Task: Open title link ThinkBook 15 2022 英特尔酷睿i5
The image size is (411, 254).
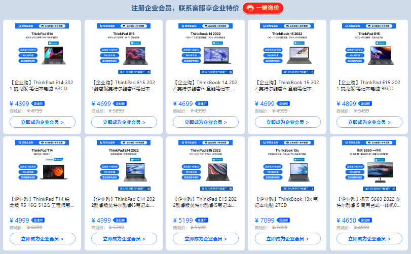Action: coord(287,86)
